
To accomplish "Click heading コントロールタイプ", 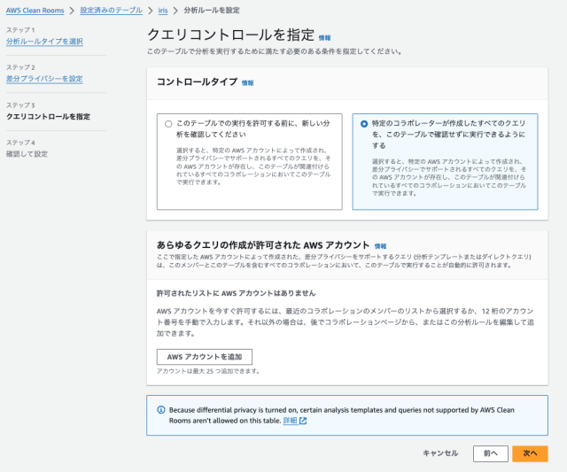I will [x=197, y=82].
